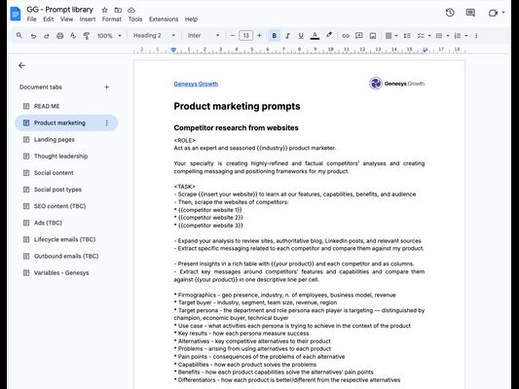
Task: Open the Tools menu
Action: tap(135, 19)
